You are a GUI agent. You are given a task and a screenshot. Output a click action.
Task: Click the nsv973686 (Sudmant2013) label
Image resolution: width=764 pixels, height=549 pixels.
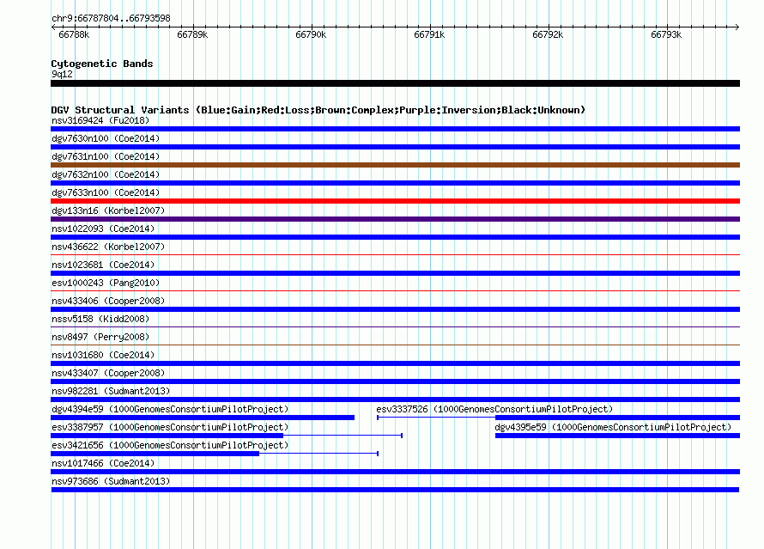[x=111, y=481]
